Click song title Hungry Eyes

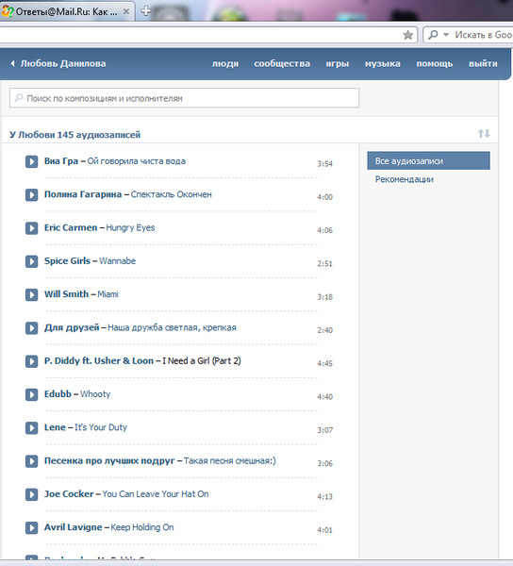pos(130,228)
